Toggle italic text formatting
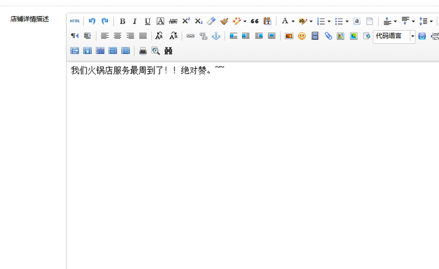Screen dimensions: 439x269 tap(134, 21)
